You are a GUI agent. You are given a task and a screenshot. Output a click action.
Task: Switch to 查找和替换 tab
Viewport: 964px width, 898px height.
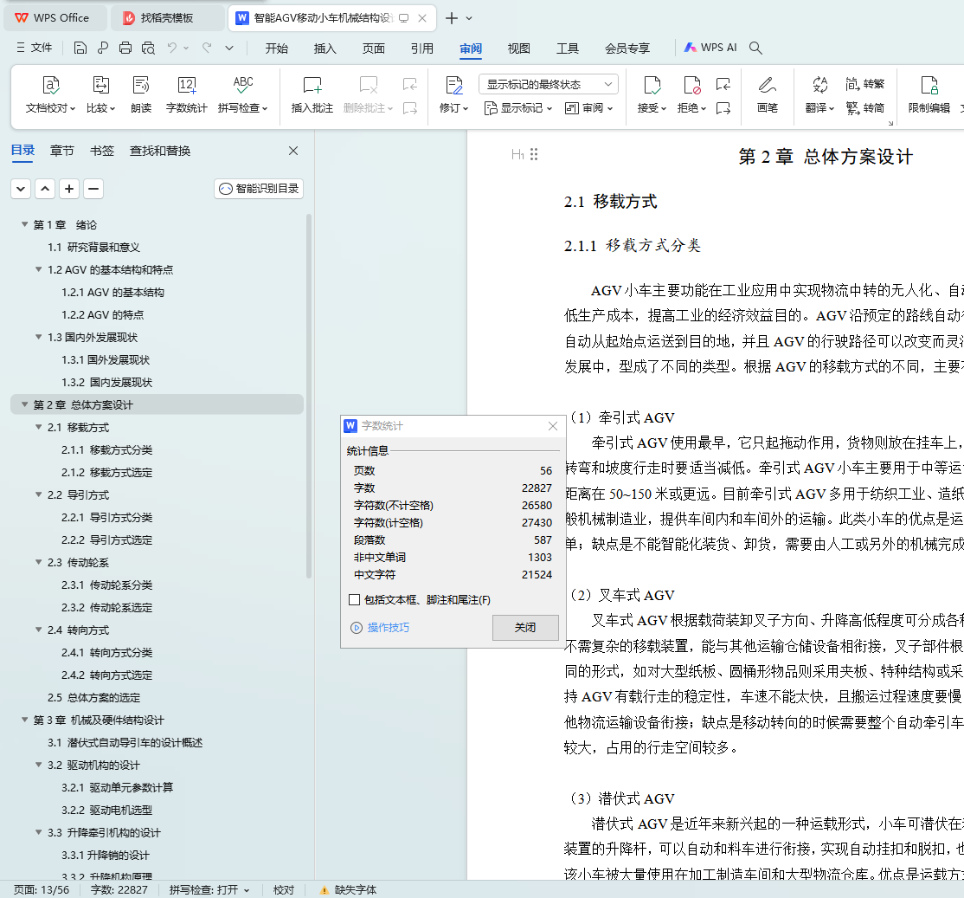click(x=160, y=151)
